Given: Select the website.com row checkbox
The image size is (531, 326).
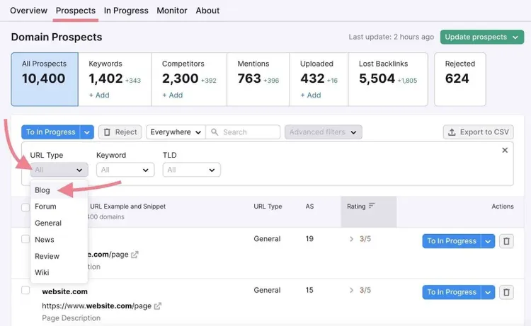Looking at the screenshot, I should pos(25,290).
